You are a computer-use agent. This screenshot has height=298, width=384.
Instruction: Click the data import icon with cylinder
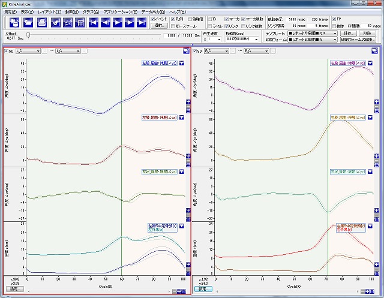pyautogui.click(x=14, y=23)
